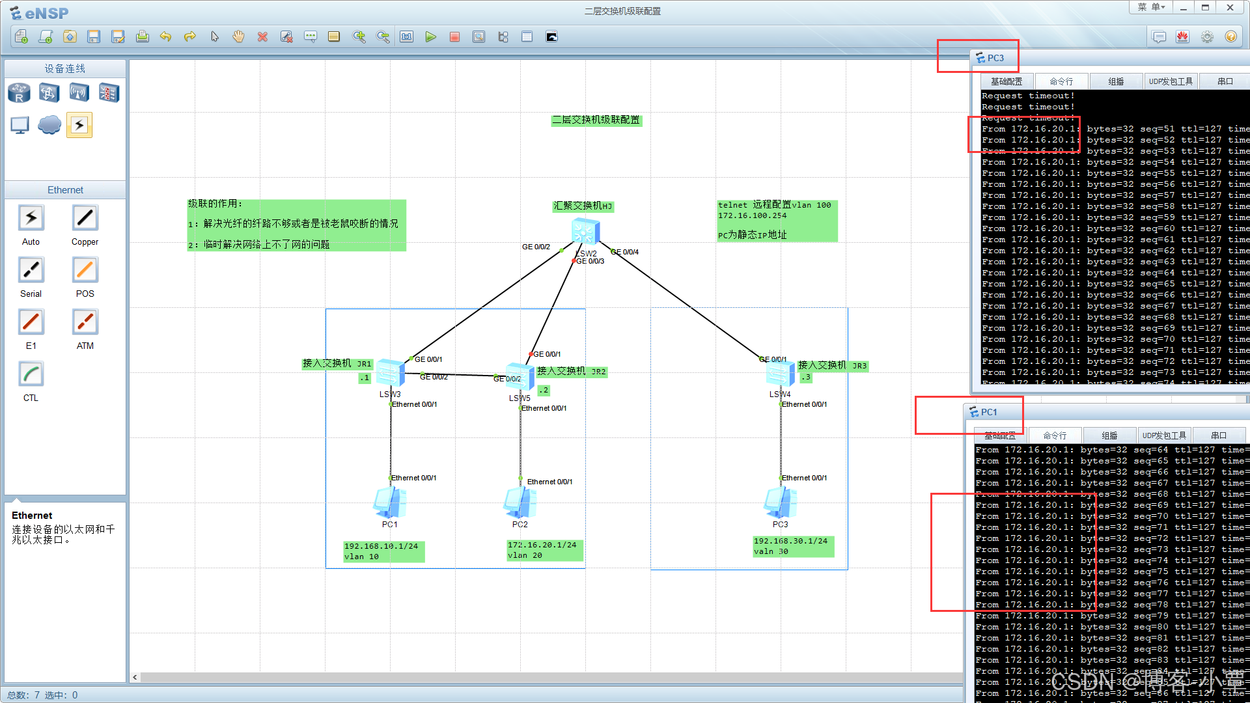Open the settings gear icon
1250x703 pixels.
click(1207, 37)
